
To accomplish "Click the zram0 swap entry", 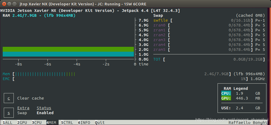I will 159,25.
